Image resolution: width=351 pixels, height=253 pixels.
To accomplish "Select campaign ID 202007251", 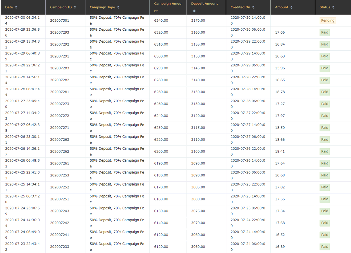I will point(60,199).
